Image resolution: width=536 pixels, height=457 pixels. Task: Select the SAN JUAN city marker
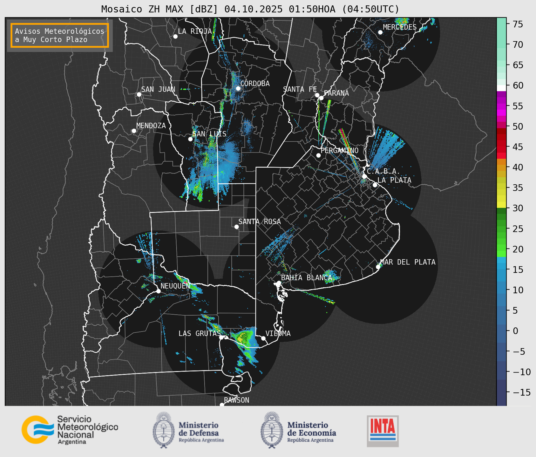(x=139, y=94)
